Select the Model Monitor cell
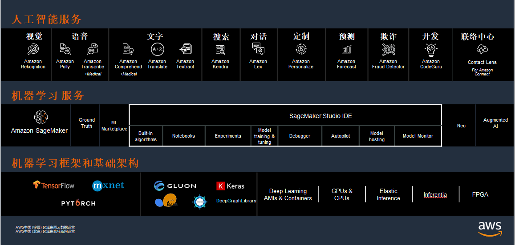 [418, 136]
